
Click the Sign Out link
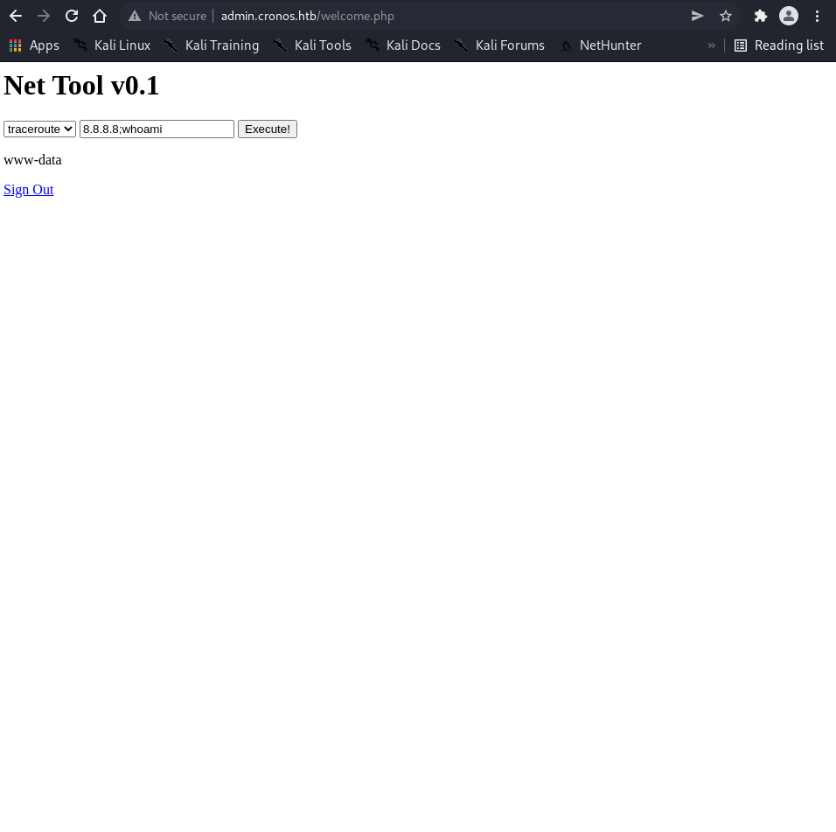29,190
